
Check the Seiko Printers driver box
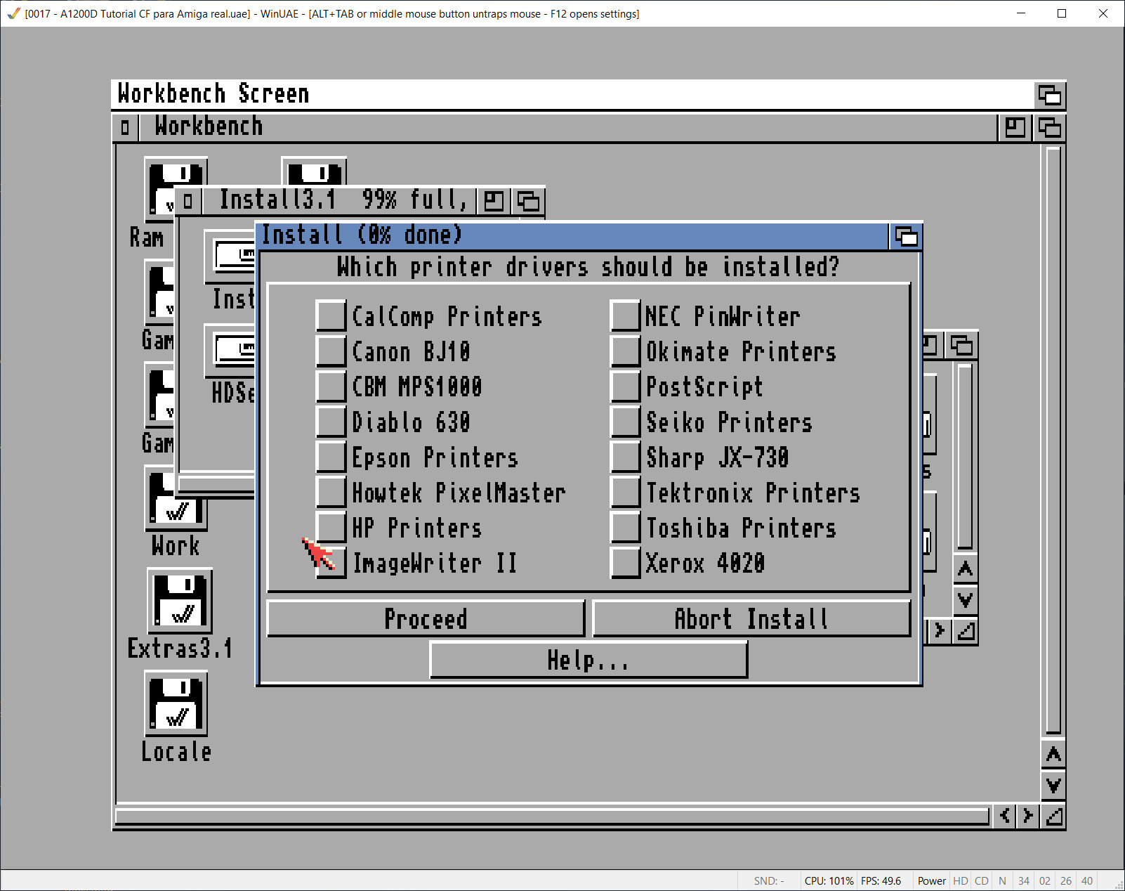point(625,422)
